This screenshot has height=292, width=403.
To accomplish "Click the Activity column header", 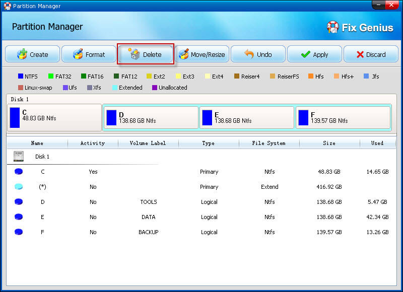I will (x=93, y=143).
